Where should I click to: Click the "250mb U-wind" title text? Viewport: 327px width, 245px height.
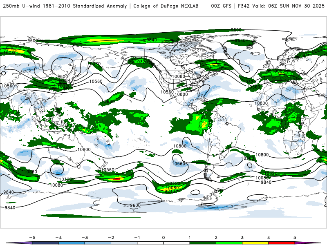[22, 6]
